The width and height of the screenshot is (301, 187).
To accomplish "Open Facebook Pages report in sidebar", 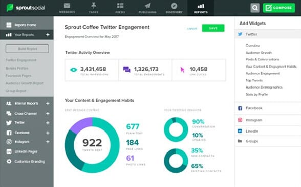I will [18, 76].
